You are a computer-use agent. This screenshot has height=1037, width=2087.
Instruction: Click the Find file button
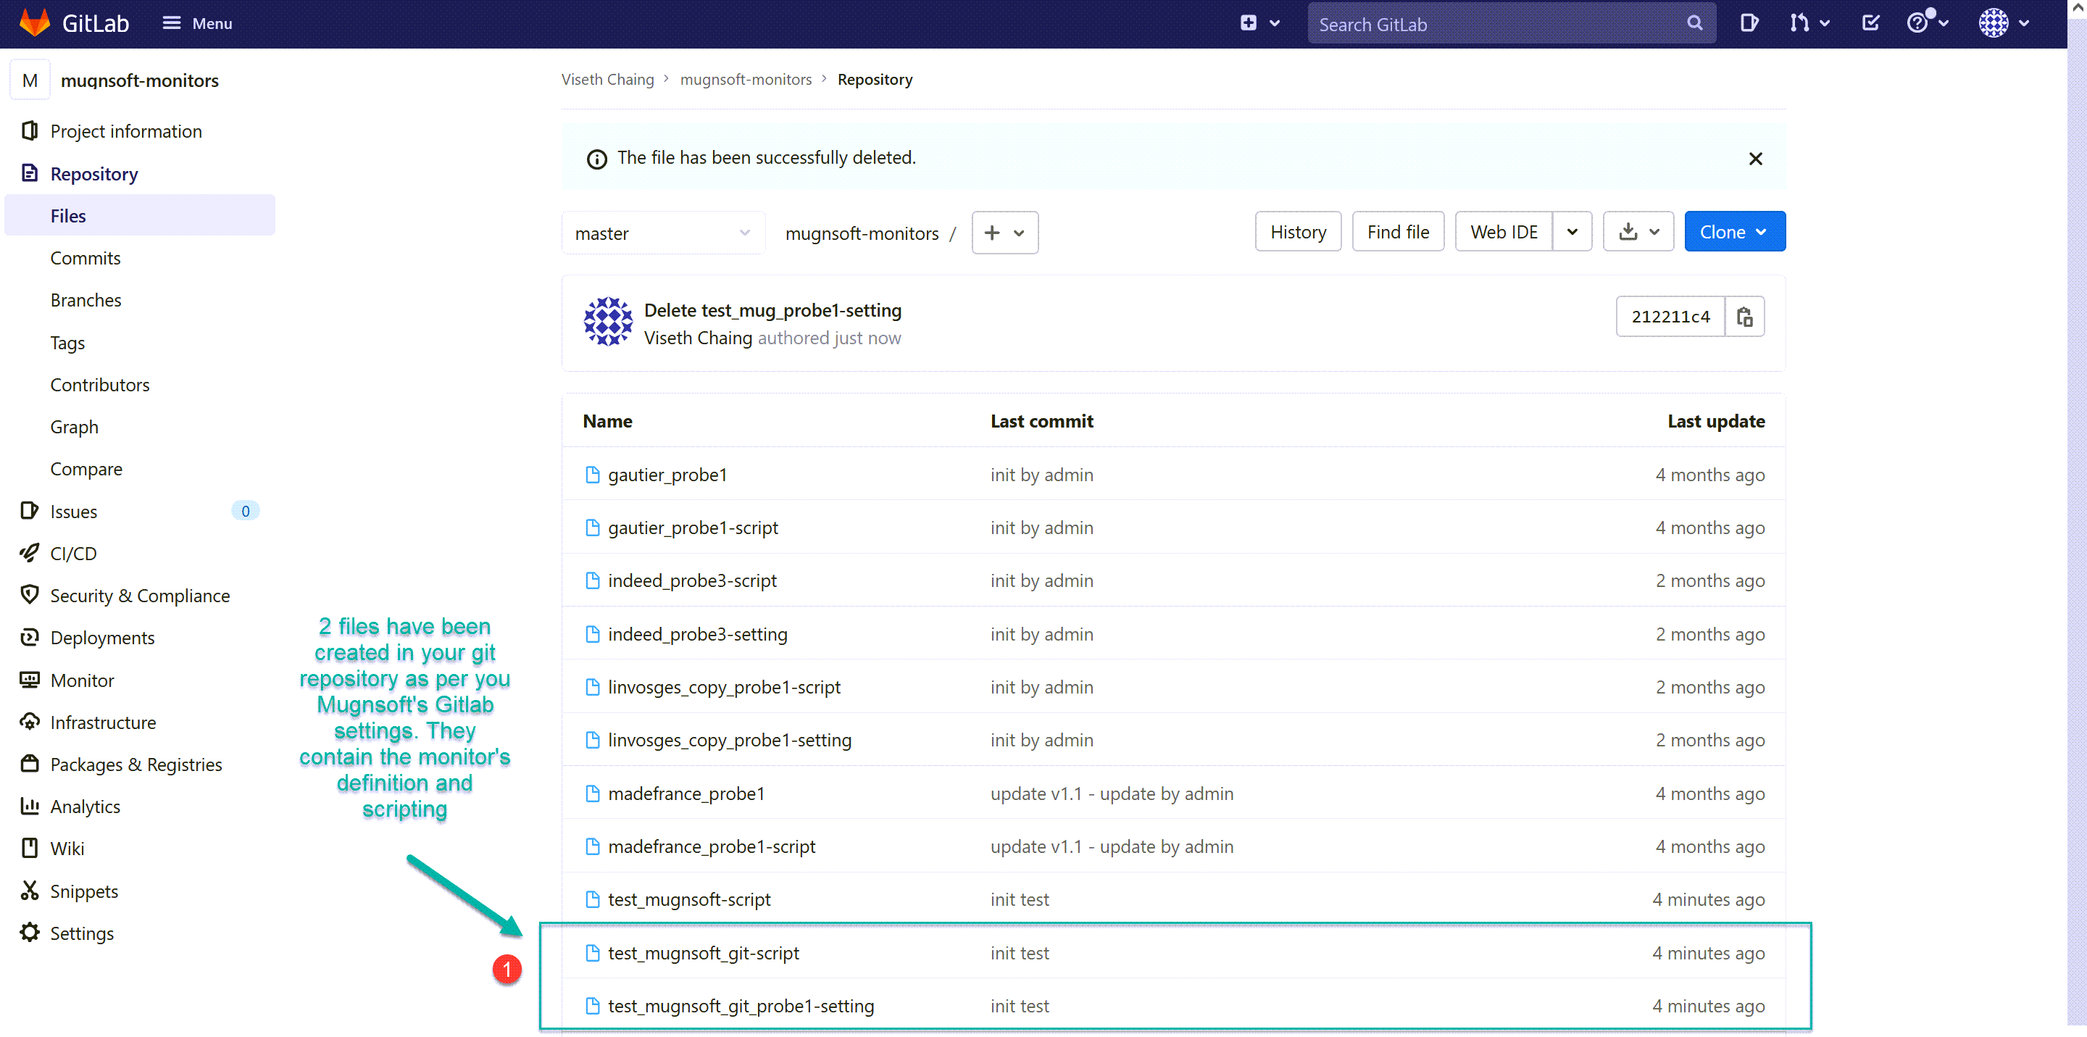[x=1399, y=232]
